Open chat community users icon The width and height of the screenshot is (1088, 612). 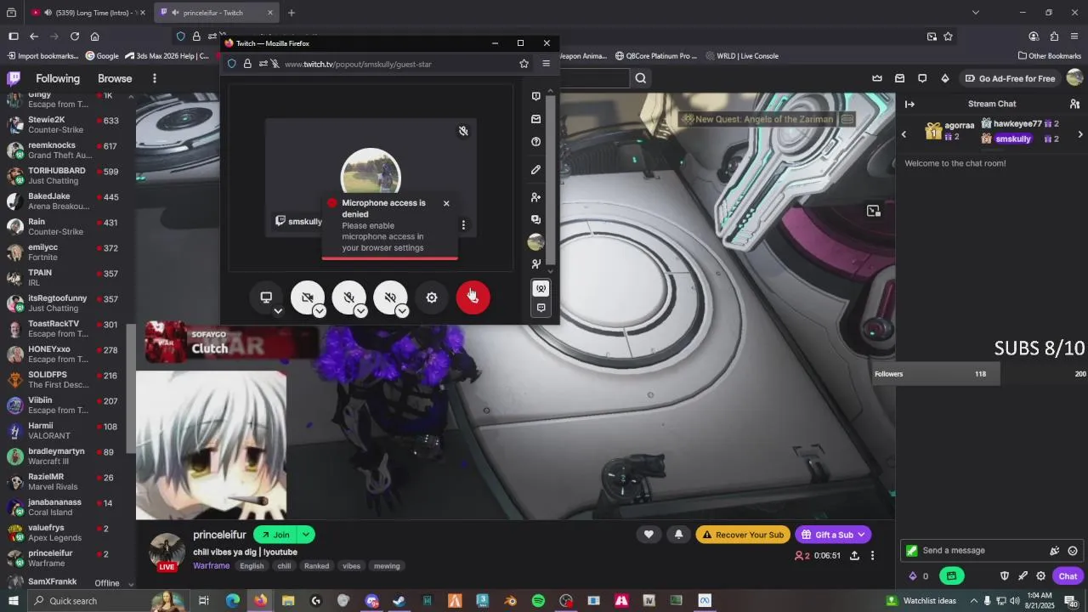point(1074,104)
